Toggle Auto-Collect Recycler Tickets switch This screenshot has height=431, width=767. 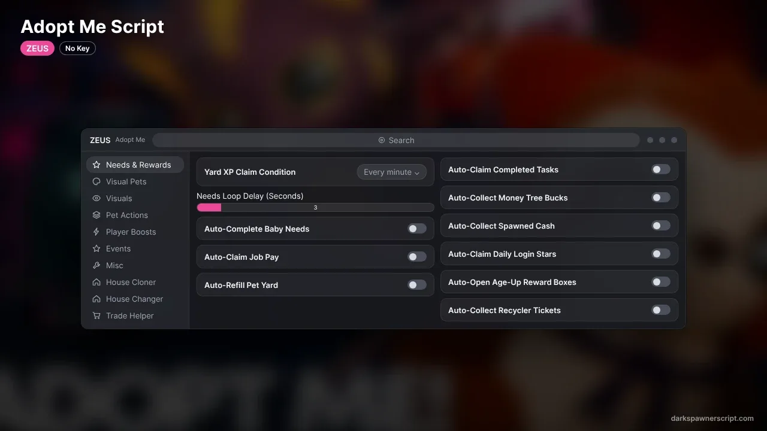point(661,310)
